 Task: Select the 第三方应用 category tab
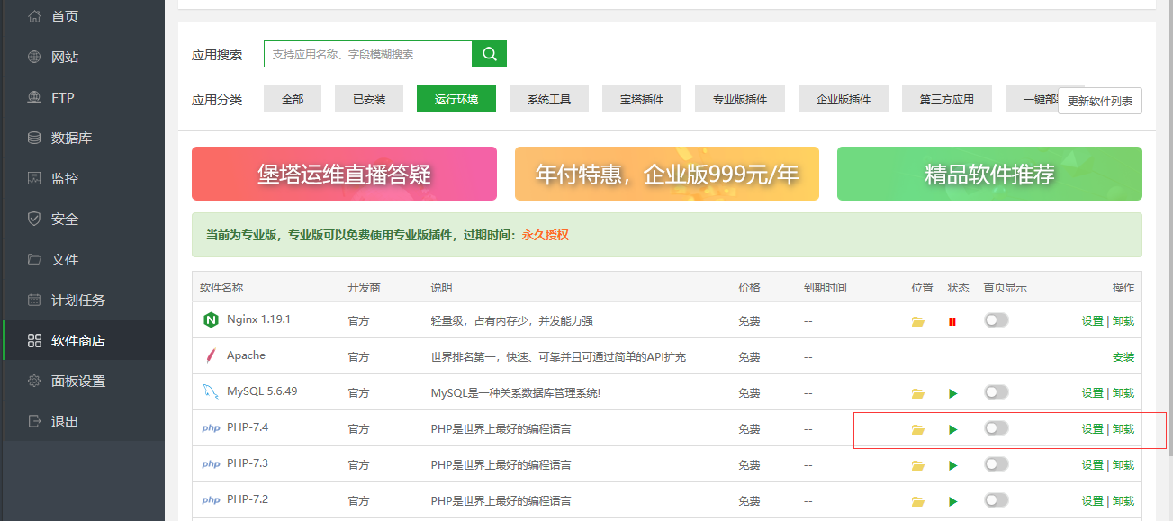[x=947, y=100]
